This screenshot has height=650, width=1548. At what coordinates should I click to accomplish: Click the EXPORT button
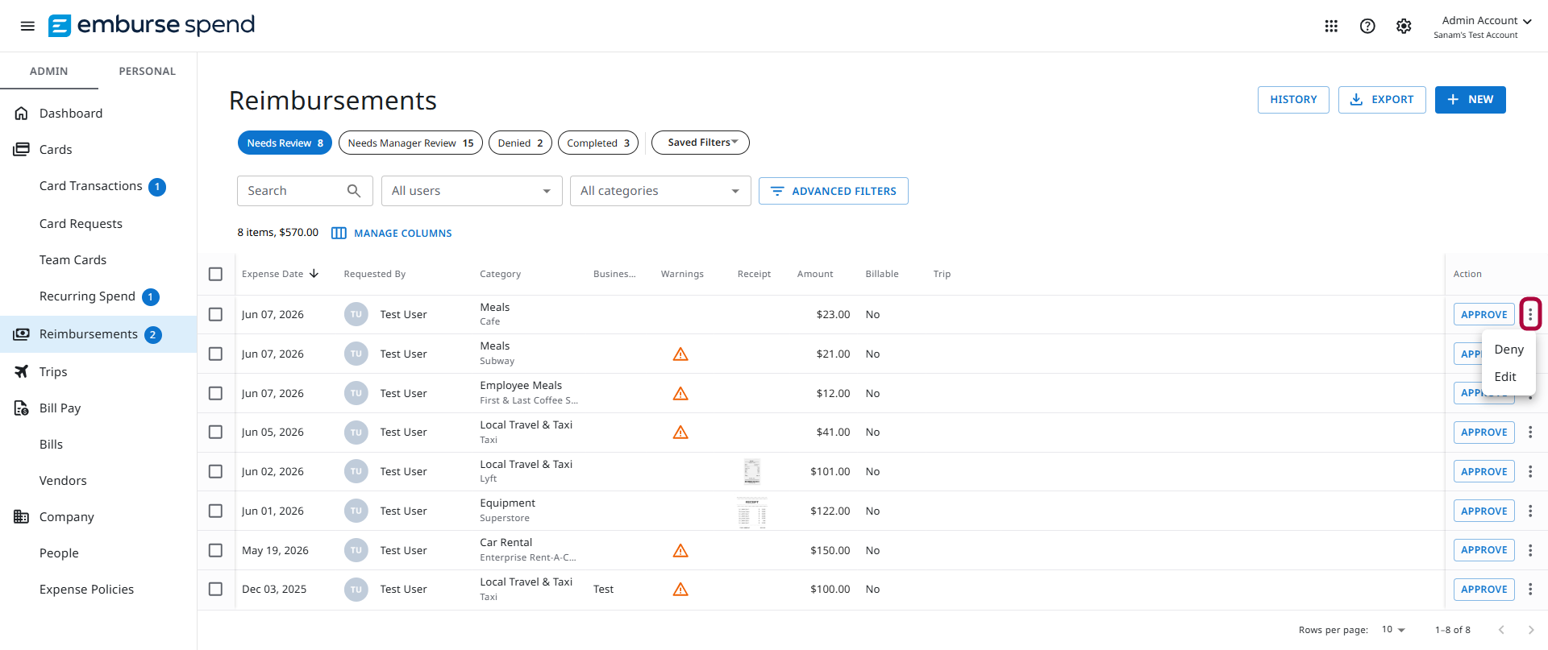pos(1382,100)
